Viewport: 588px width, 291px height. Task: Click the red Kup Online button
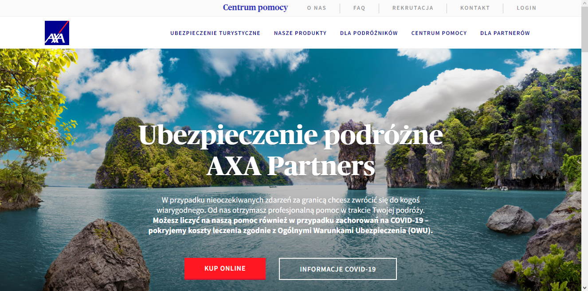click(225, 268)
